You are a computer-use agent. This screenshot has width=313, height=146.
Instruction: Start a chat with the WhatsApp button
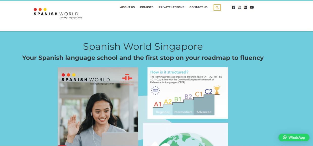click(x=294, y=137)
